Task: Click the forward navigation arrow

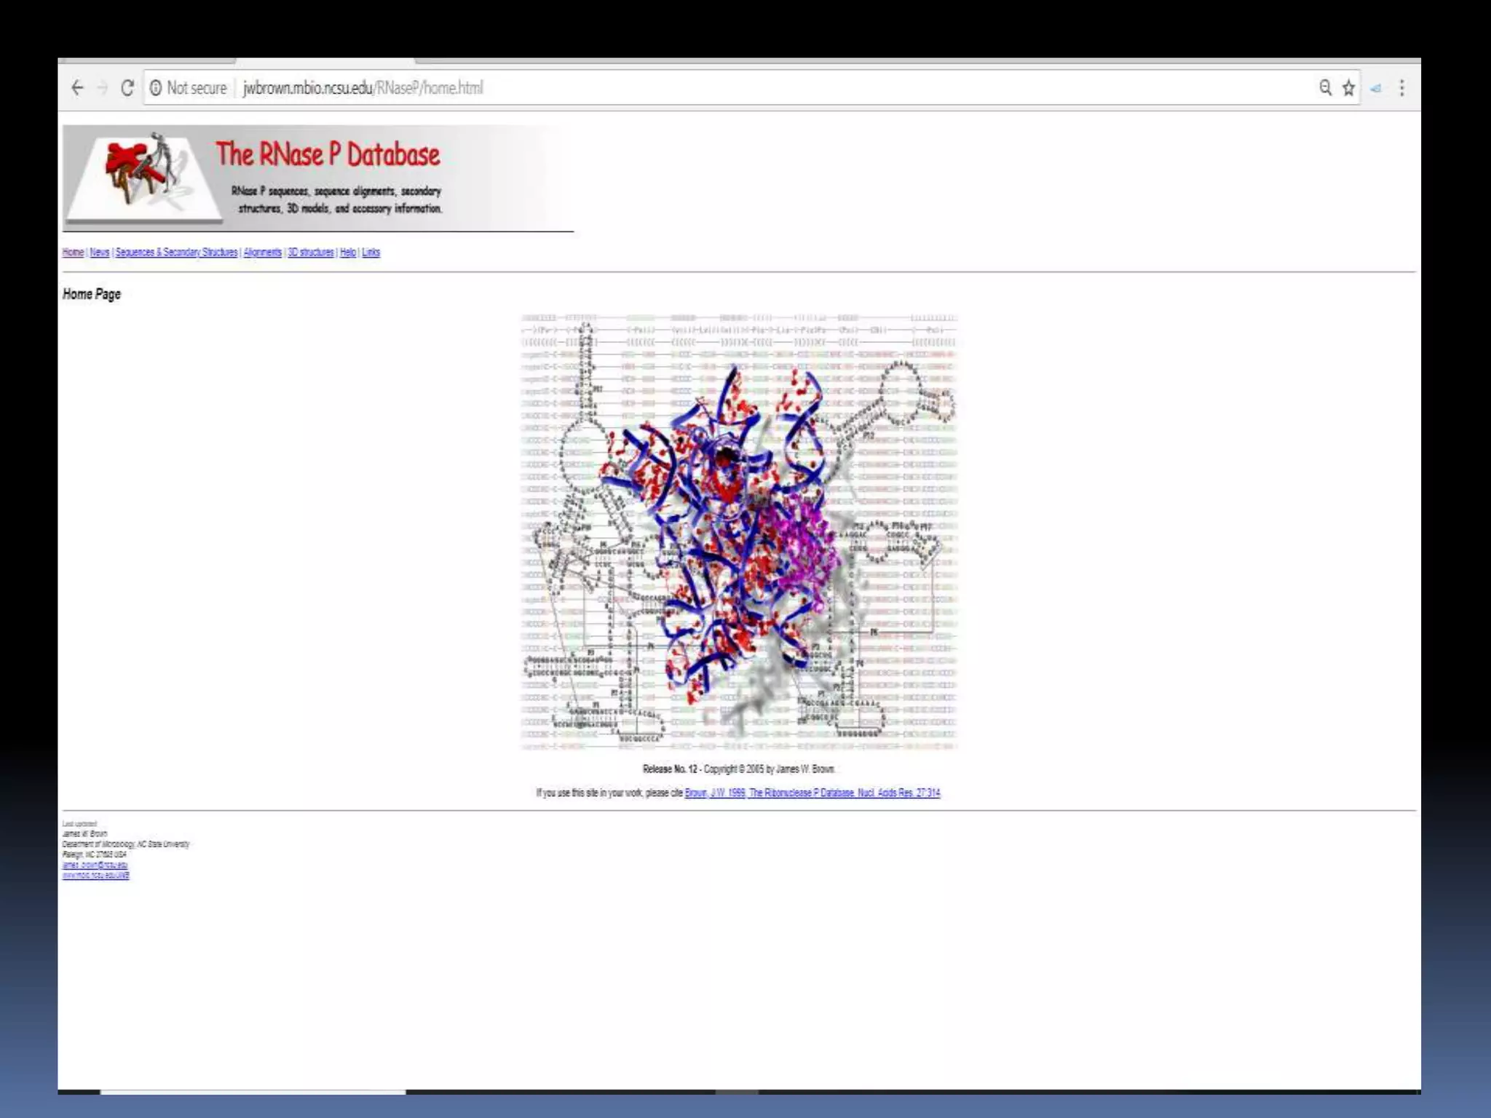Action: point(102,88)
